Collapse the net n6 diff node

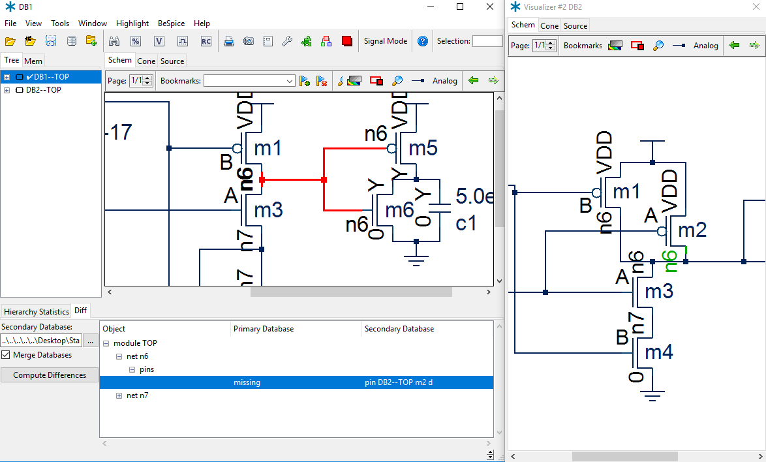[119, 356]
